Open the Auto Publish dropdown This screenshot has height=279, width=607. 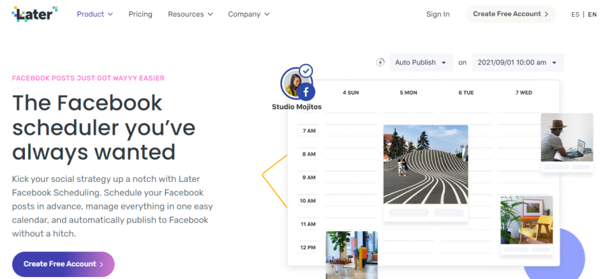tap(421, 62)
